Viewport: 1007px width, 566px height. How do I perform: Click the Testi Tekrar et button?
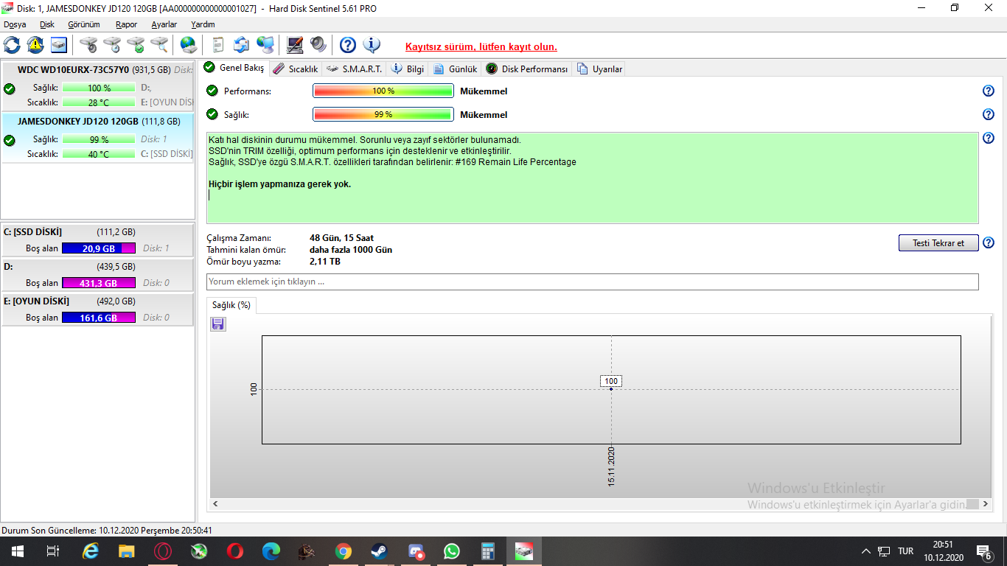[x=938, y=242]
